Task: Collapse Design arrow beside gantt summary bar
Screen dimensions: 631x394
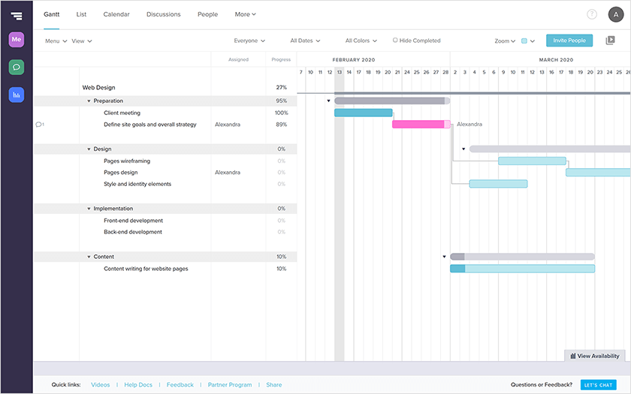Action: coord(463,149)
